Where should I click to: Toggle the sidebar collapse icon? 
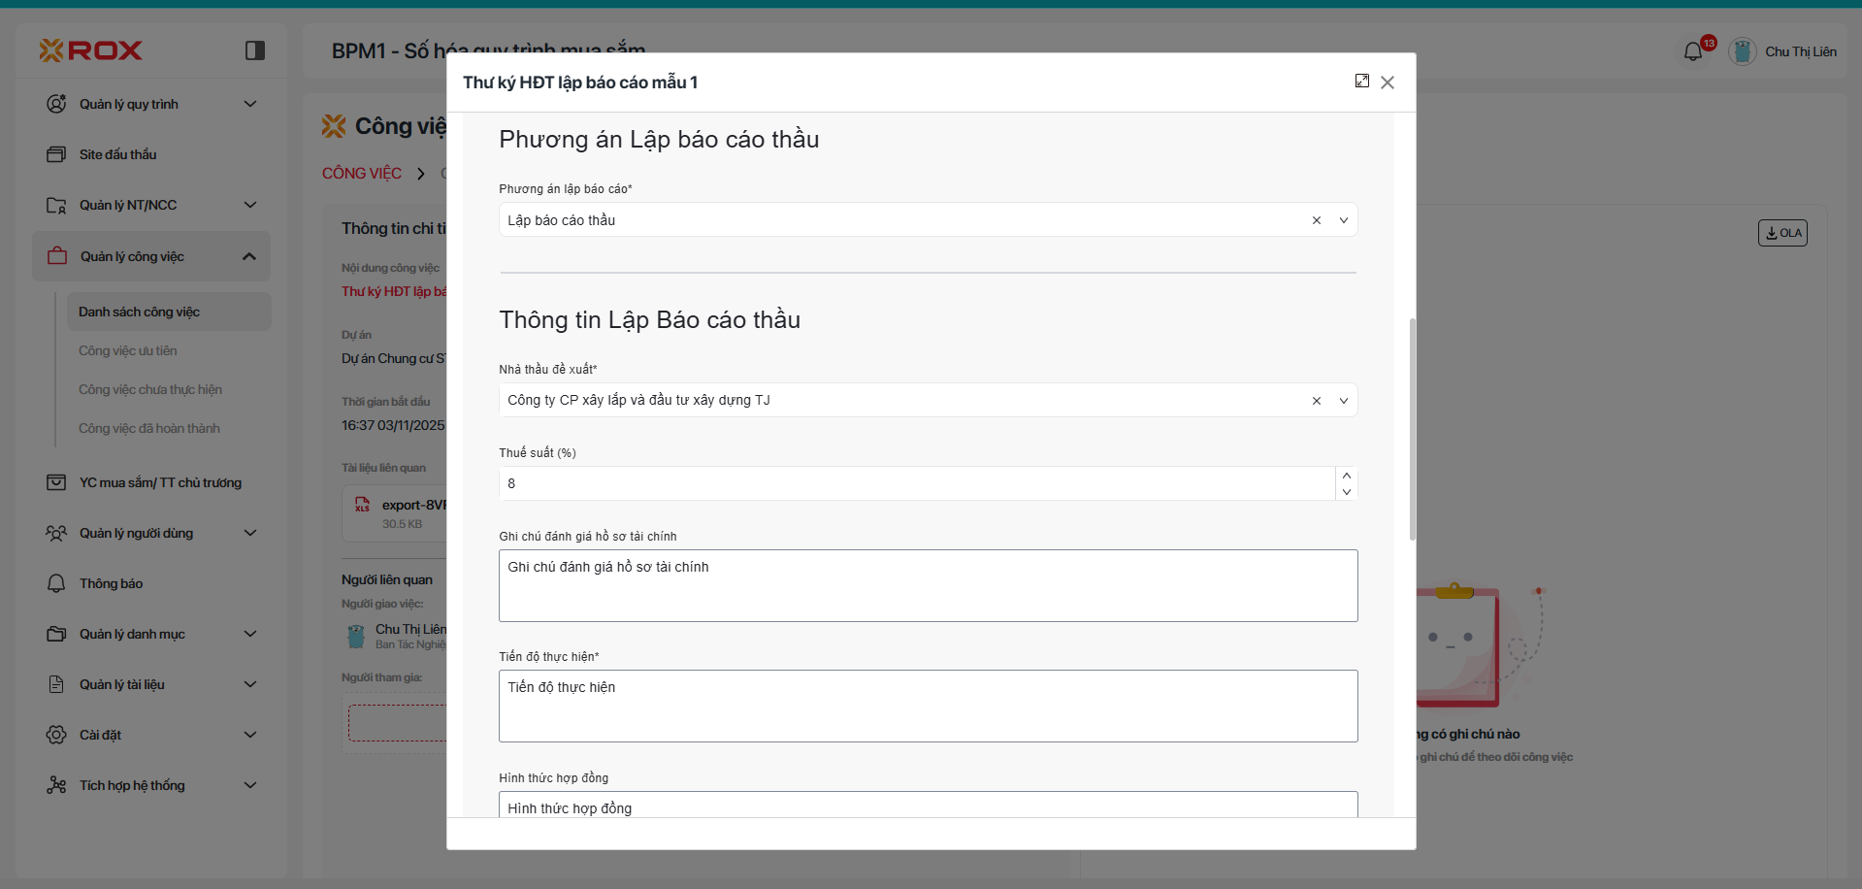tap(255, 50)
